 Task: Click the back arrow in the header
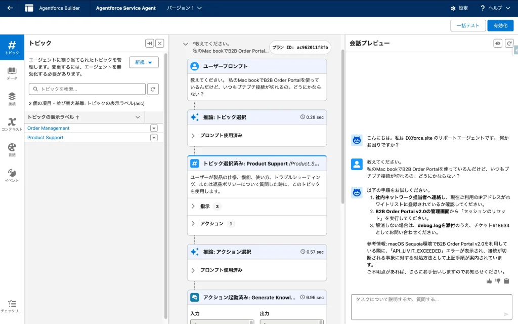[x=10, y=8]
